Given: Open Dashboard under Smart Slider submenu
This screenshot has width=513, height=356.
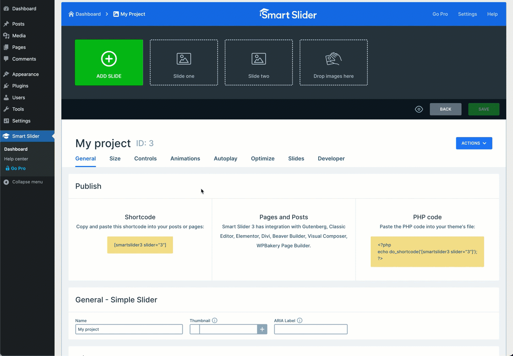Looking at the screenshot, I should pyautogui.click(x=16, y=149).
